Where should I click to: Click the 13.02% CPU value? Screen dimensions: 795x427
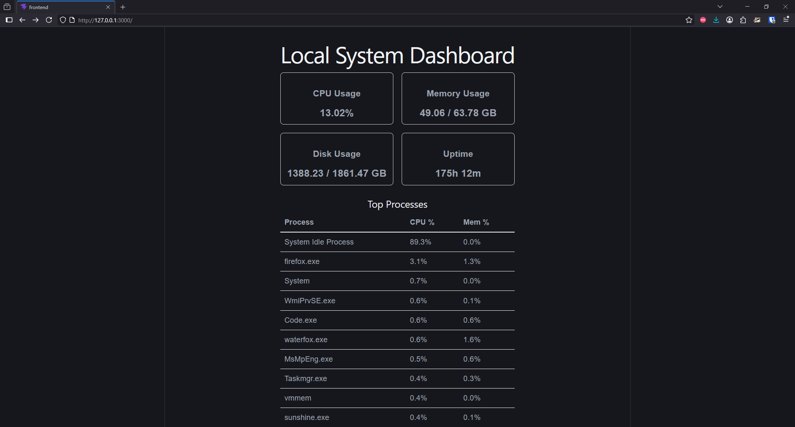pos(337,113)
